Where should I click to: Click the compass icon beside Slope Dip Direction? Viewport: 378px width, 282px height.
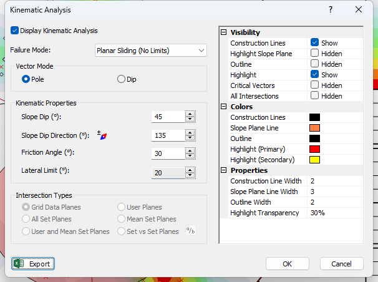click(102, 135)
